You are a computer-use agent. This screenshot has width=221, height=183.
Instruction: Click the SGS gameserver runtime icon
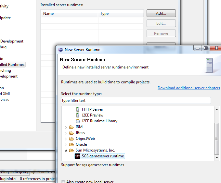click(78, 156)
